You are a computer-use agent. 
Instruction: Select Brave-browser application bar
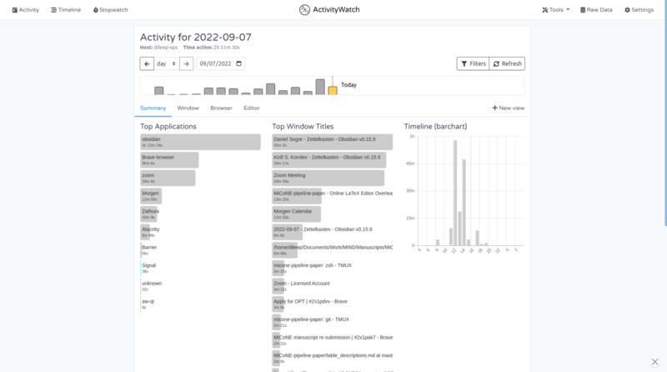coord(169,160)
